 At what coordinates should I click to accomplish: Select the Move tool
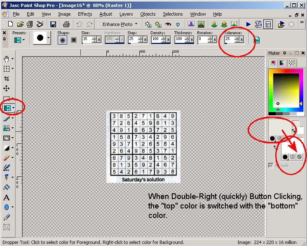7,88
